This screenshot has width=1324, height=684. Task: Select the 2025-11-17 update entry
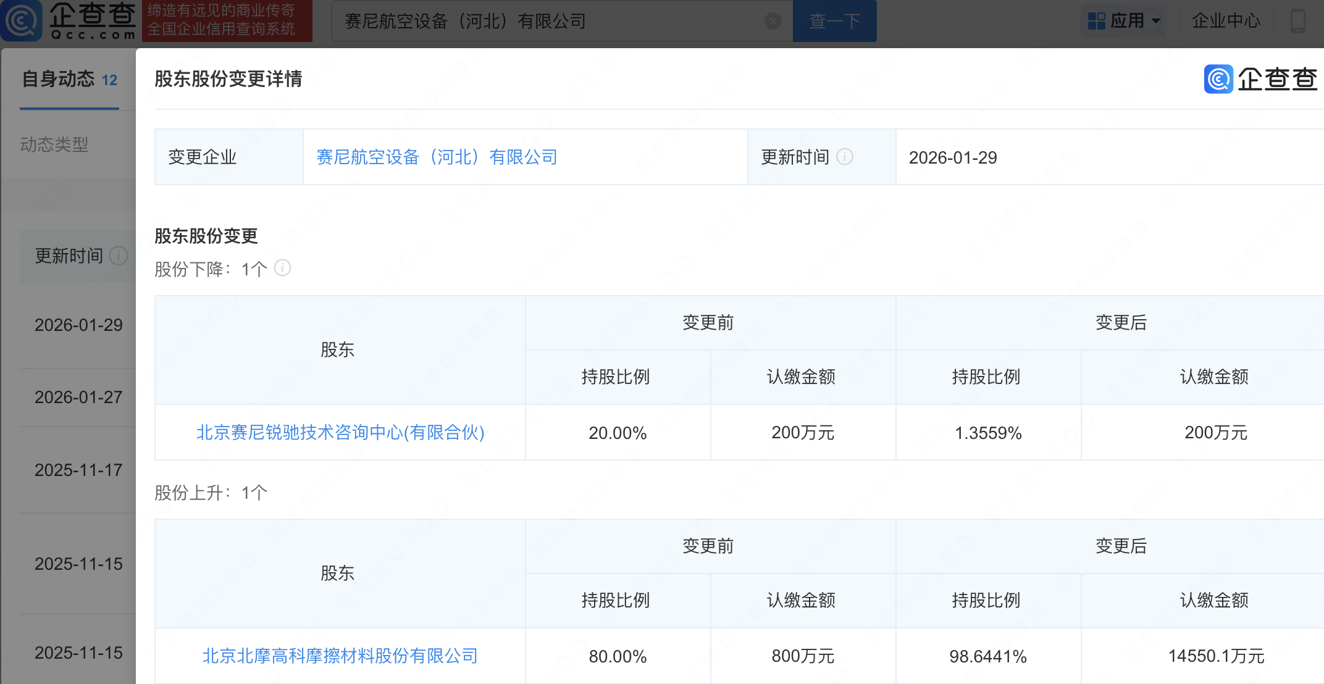coord(78,470)
